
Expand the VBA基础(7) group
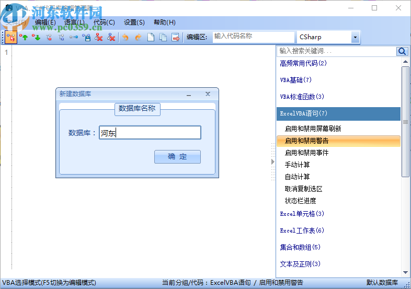click(295, 80)
